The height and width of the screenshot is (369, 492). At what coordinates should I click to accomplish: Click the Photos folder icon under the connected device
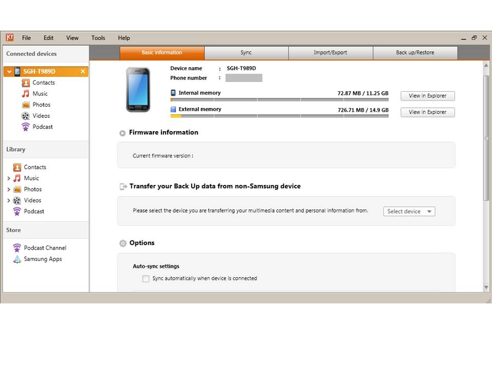26,105
